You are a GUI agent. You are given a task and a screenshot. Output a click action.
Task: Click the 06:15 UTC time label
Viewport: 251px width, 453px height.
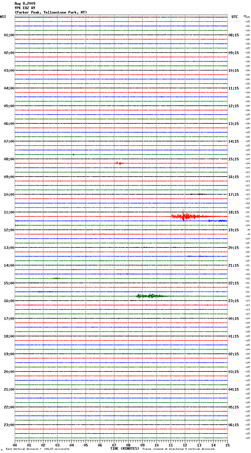[234, 425]
